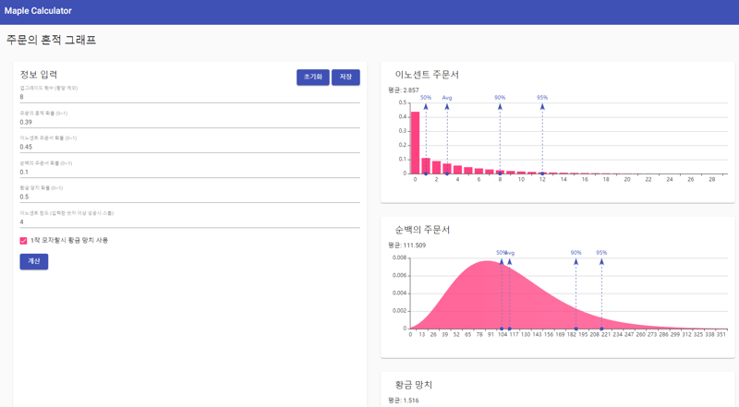Screen dimensions: 739x407
Task: Focus the probability field showing 0.1
Action: (189, 172)
